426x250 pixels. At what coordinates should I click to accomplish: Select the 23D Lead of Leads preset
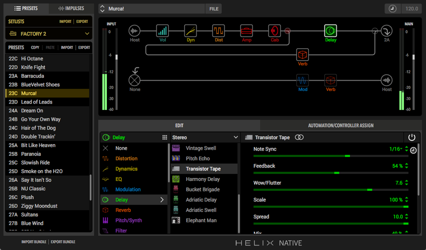click(x=48, y=102)
